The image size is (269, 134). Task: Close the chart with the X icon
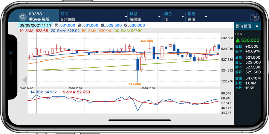pyautogui.click(x=255, y=17)
